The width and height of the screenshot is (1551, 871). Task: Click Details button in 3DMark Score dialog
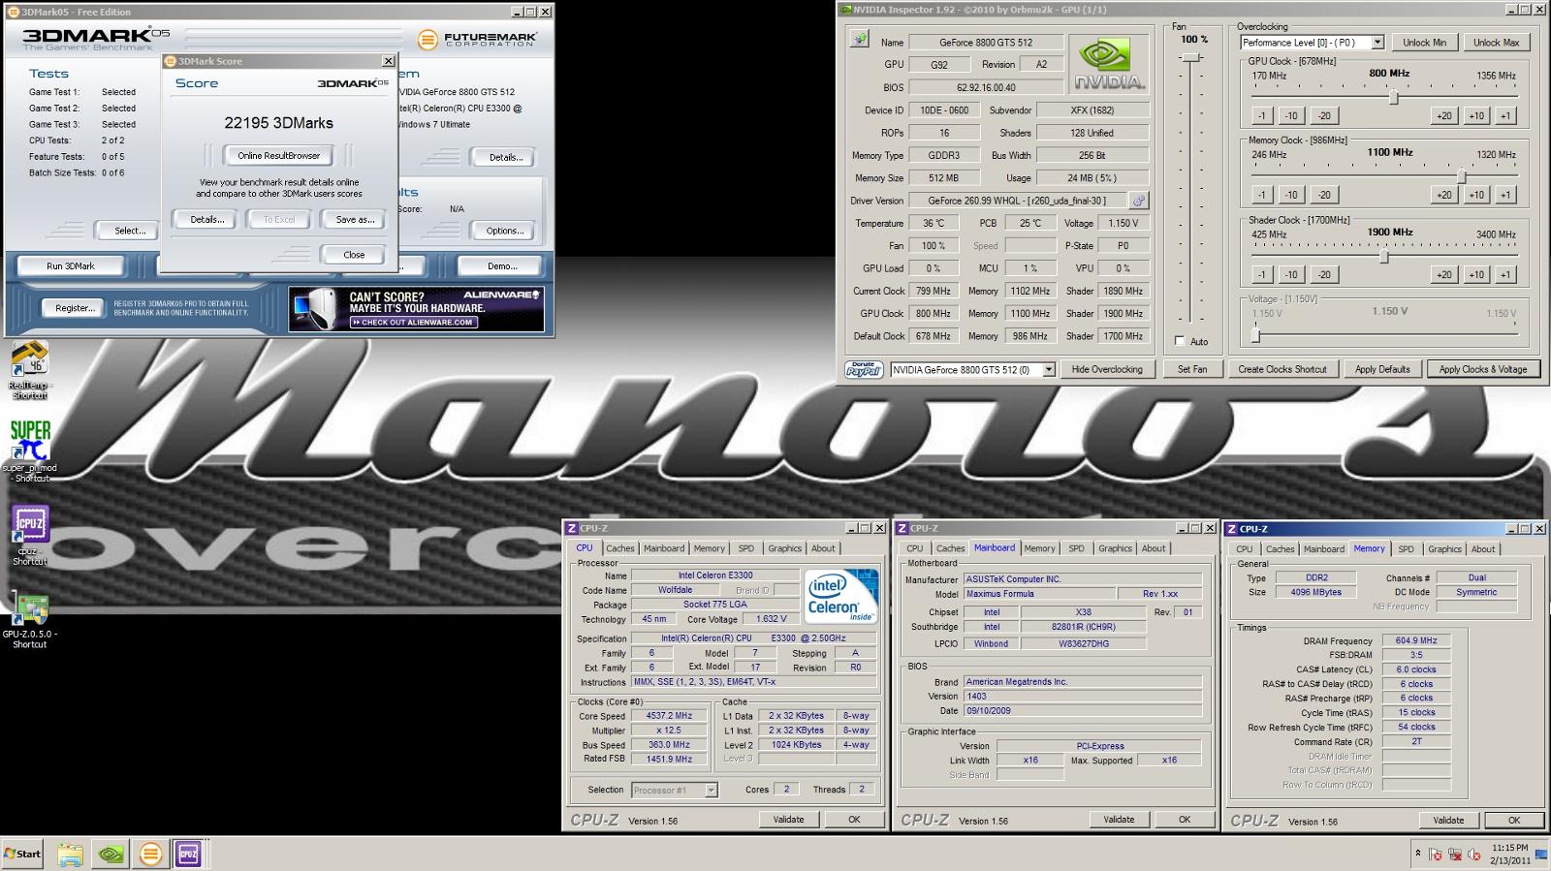206,220
